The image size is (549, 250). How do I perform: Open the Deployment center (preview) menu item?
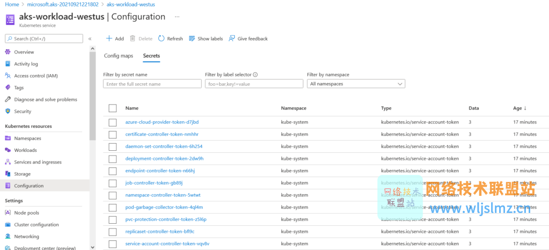coord(45,248)
